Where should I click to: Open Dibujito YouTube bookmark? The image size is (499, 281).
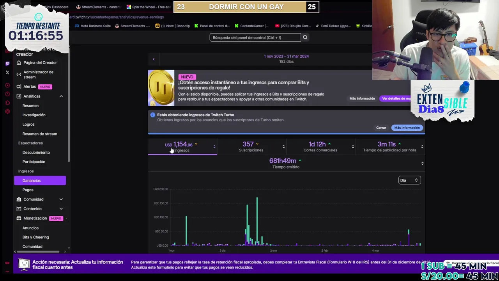293,26
